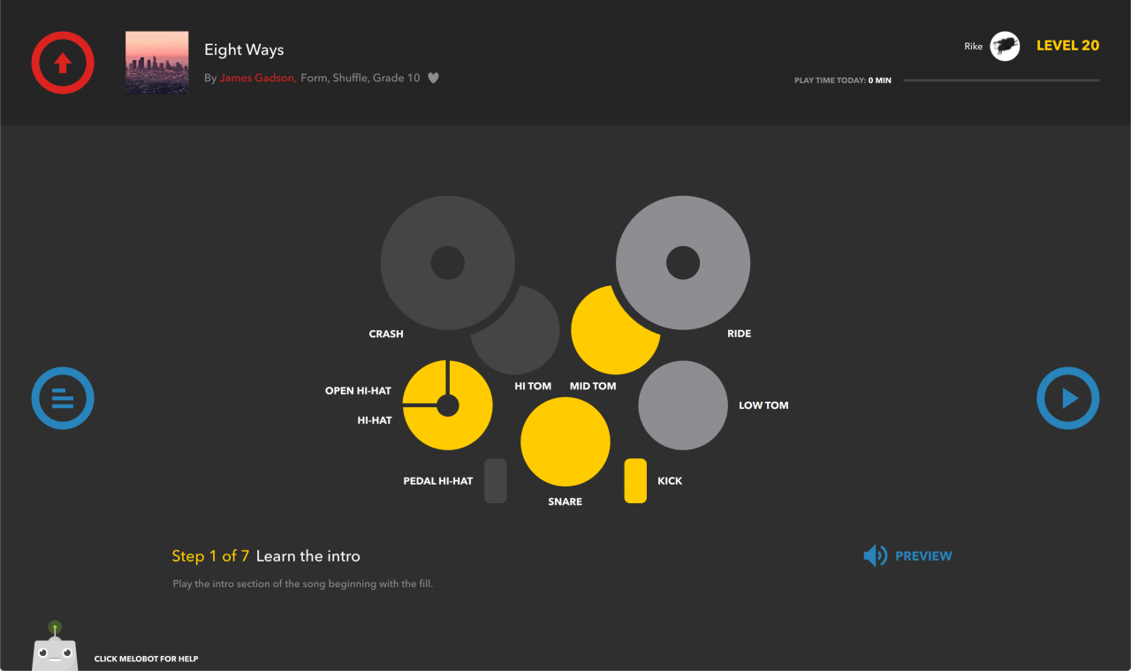Favorite the song with the heart icon
The width and height of the screenshot is (1131, 671).
pos(433,78)
